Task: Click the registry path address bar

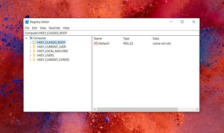Action: [x=111, y=33]
